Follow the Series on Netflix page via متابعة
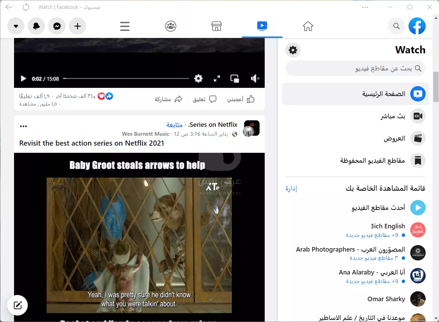The width and height of the screenshot is (439, 322). point(175,125)
